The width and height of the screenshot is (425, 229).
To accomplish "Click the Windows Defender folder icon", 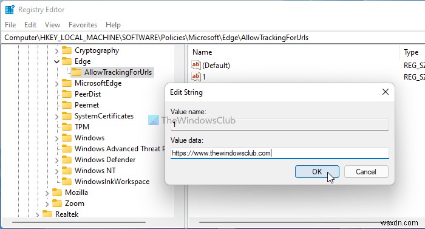I will [67, 160].
